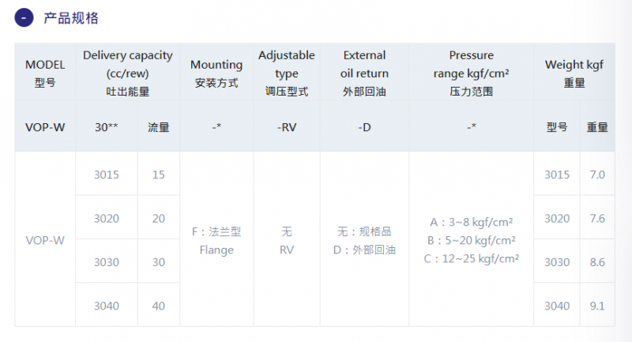
Task: Click the weight value 7.0 cell
Action: tap(597, 175)
